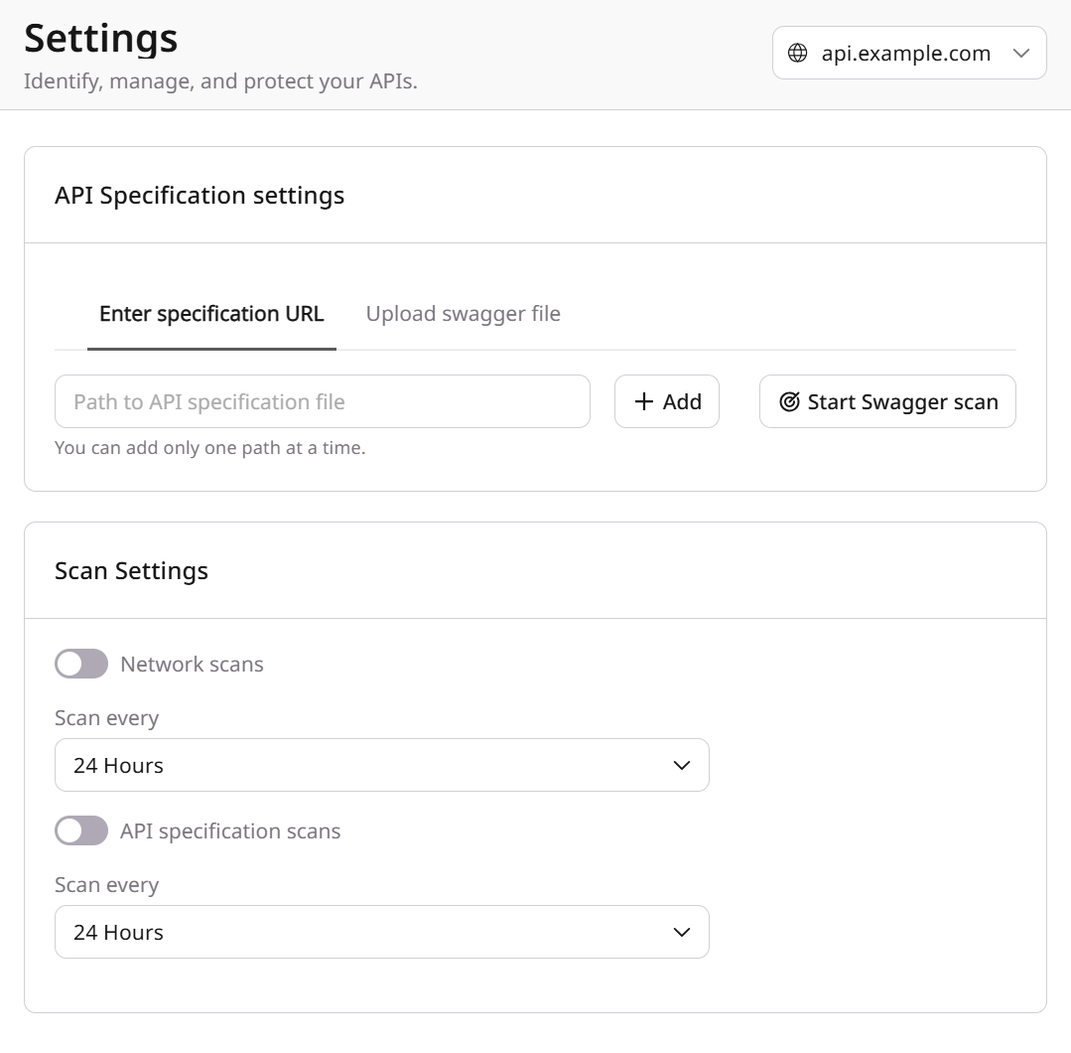Viewport: 1071px width, 1053px height.
Task: Click the globe icon next to api.example.com
Action: tap(797, 53)
